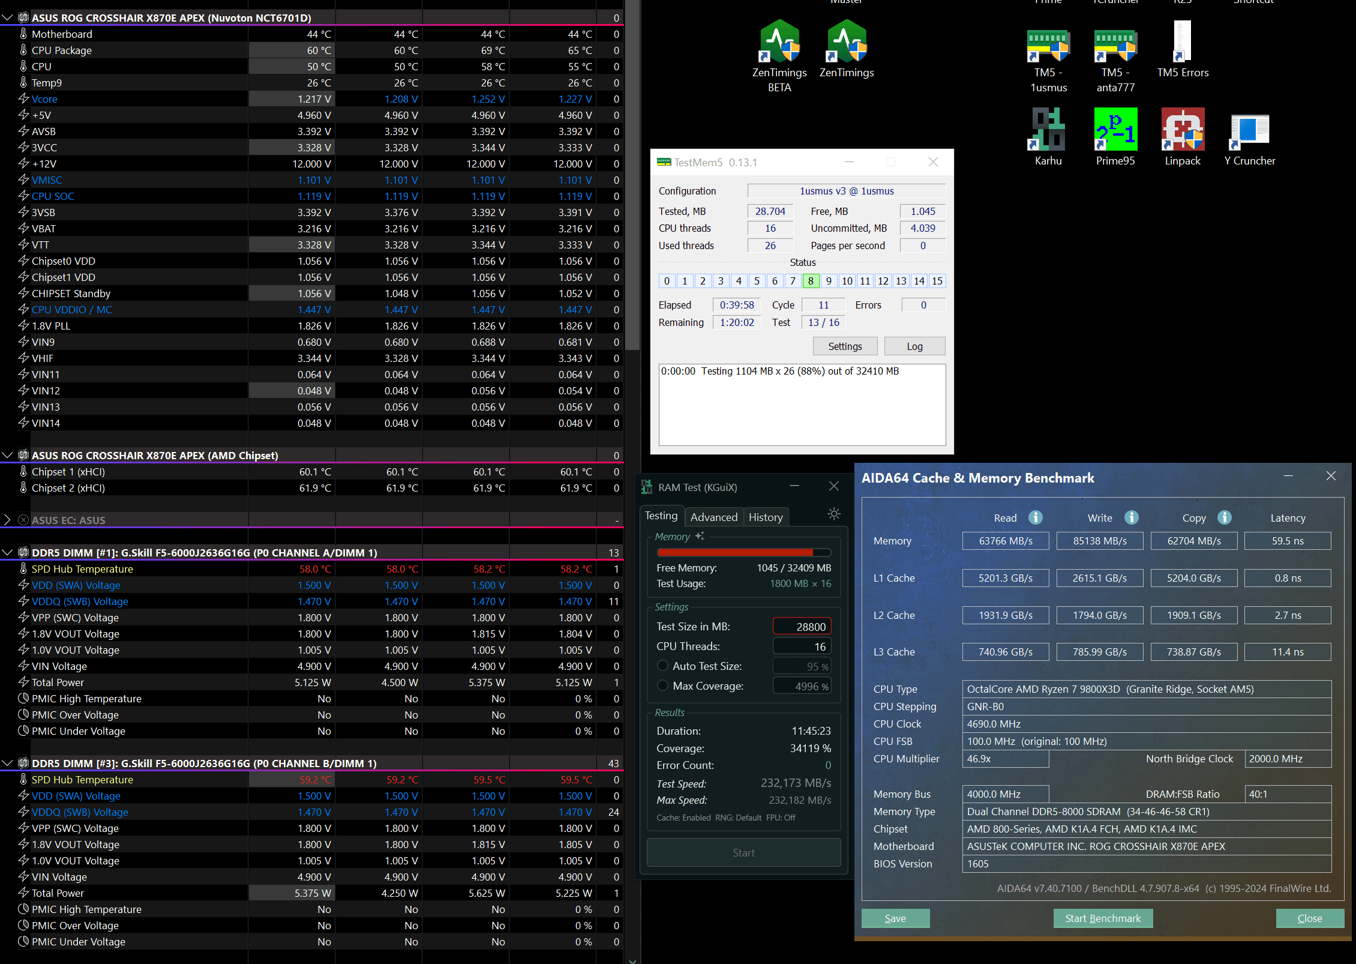Open the History tab in RAM Test

click(765, 517)
